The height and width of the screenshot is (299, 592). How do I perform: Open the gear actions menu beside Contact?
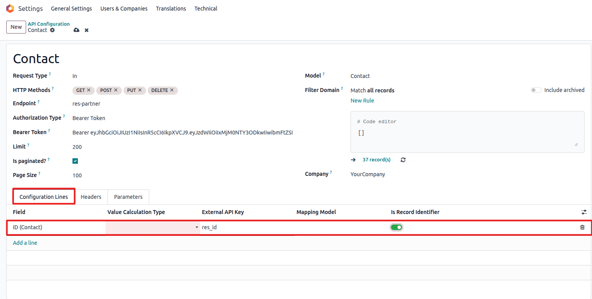53,30
